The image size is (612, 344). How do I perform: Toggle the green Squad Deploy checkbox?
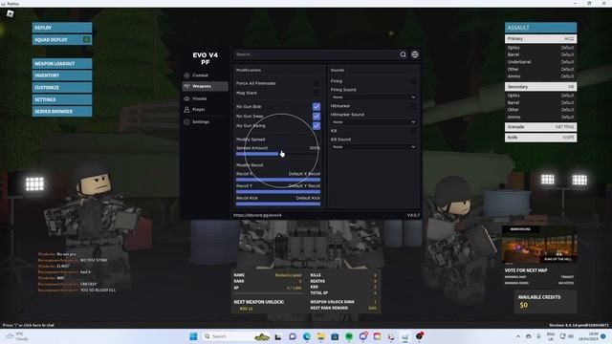[x=87, y=39]
